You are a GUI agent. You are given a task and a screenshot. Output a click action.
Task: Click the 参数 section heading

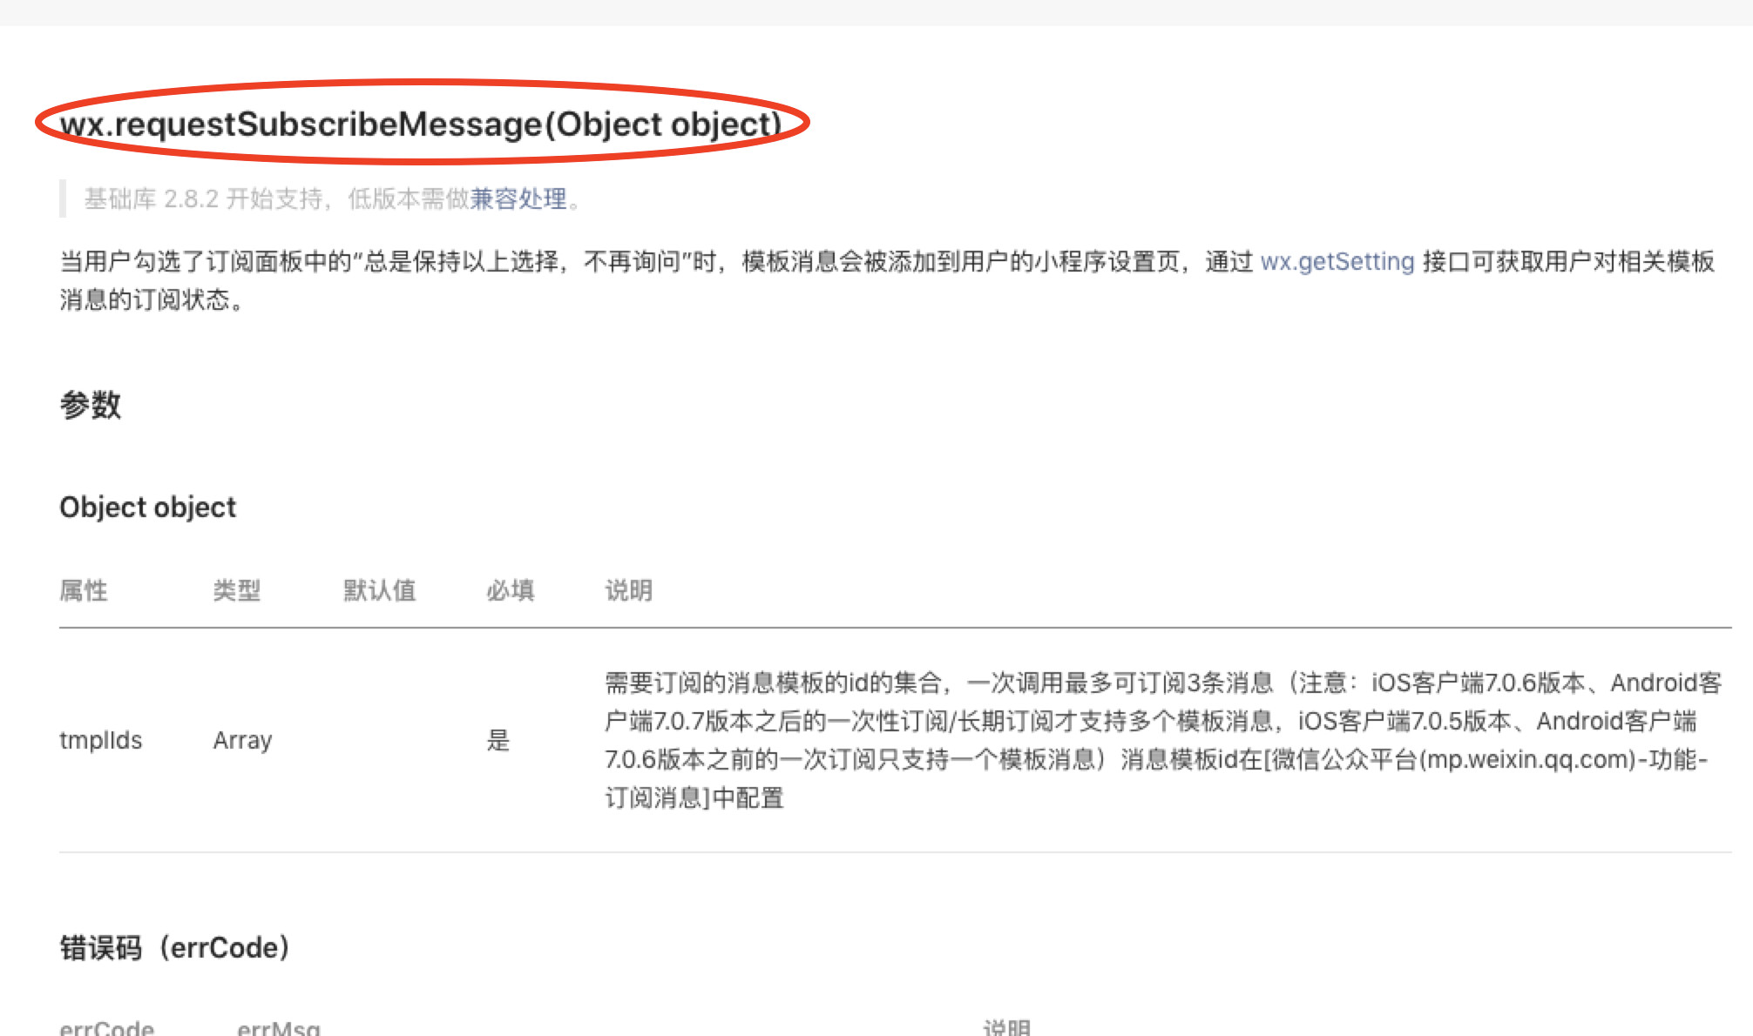(x=90, y=405)
